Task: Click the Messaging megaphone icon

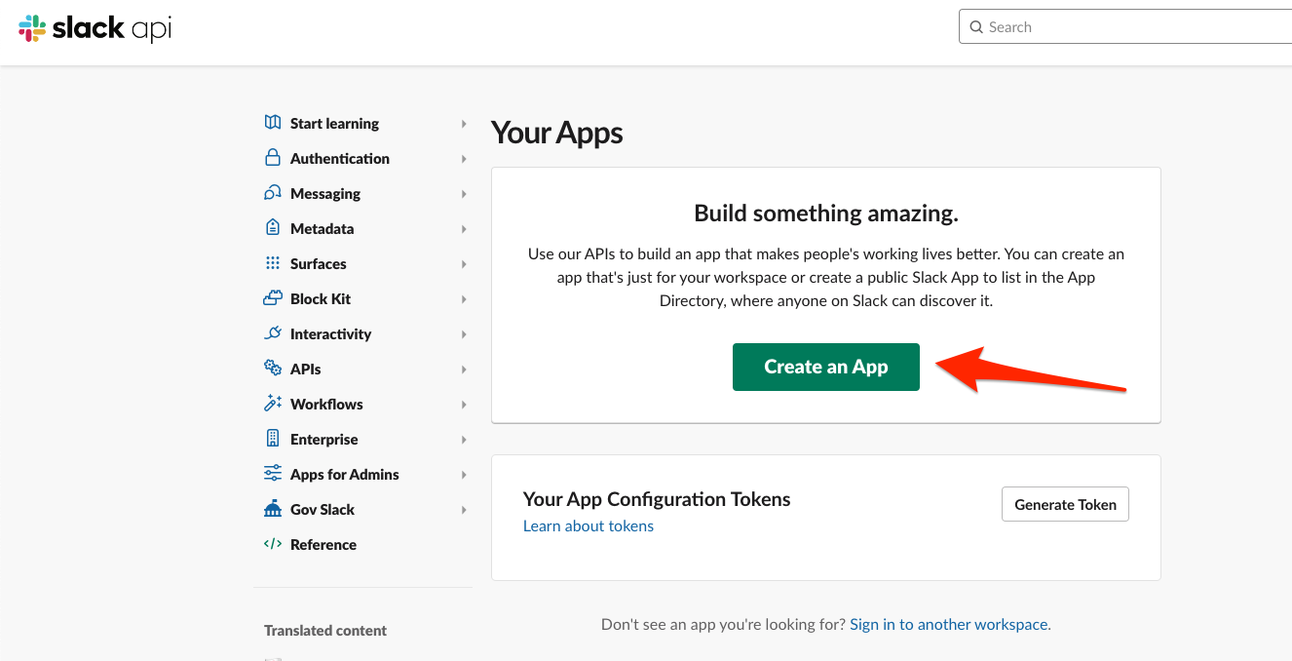Action: [x=271, y=193]
